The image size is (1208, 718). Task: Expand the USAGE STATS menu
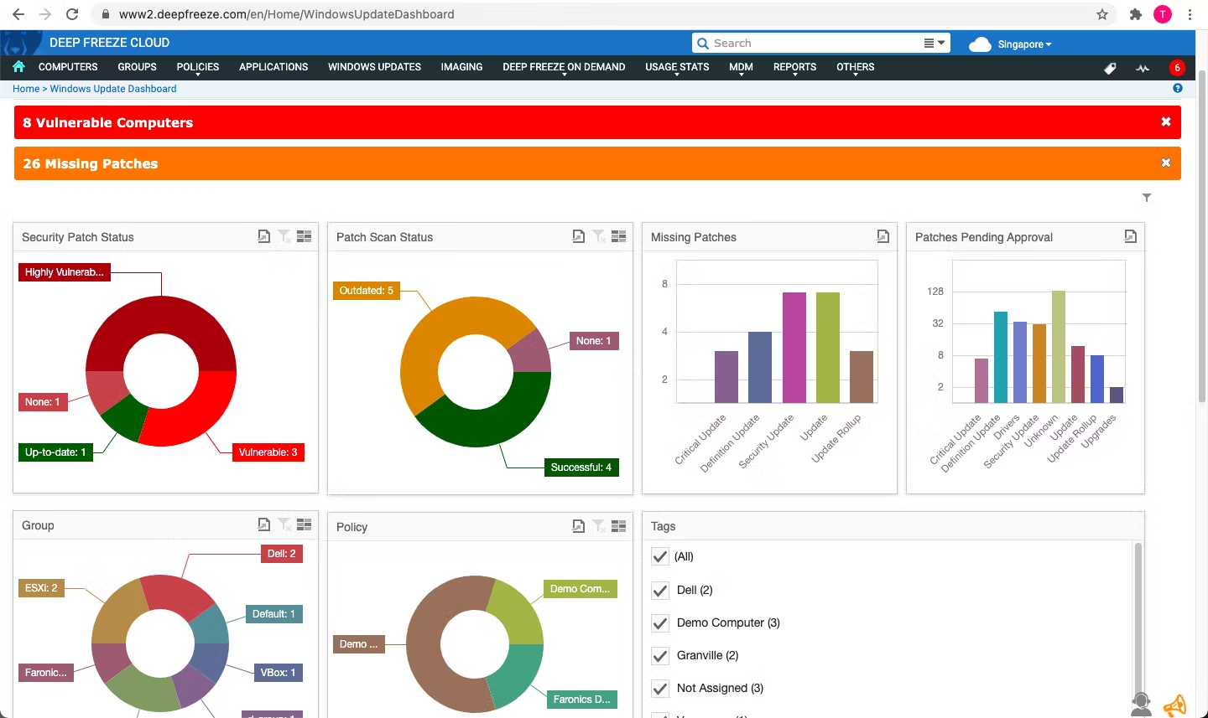(677, 67)
